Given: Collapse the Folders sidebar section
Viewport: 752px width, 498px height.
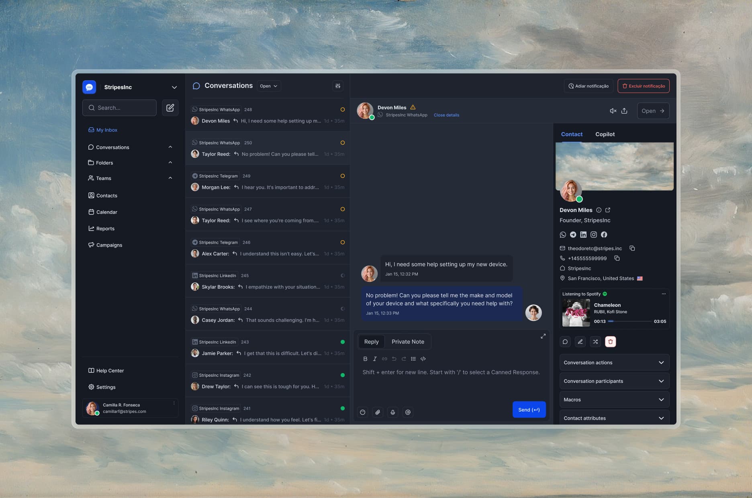Looking at the screenshot, I should 170,163.
